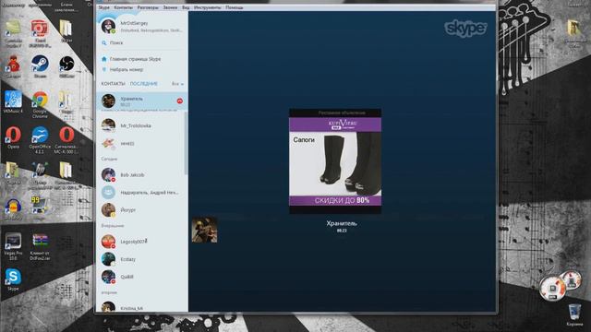Open the Инструменты menu
This screenshot has height=332, width=591.
click(207, 7)
